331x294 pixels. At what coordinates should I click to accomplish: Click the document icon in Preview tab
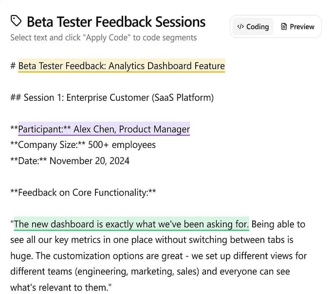click(284, 26)
